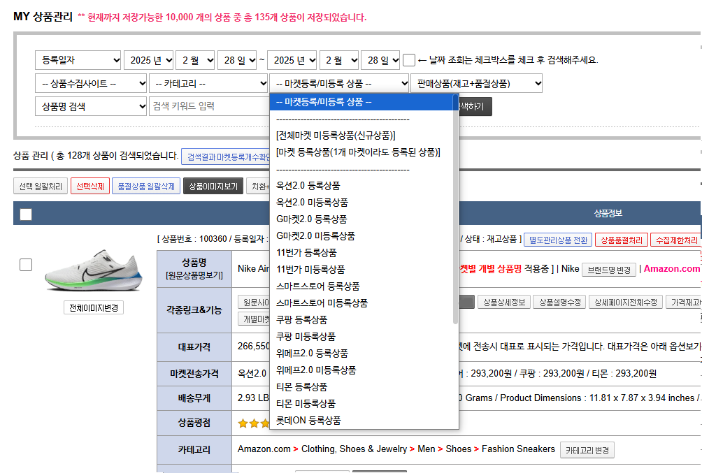This screenshot has height=473, width=702.
Task: Enable the date search checkbox
Action: pos(409,60)
